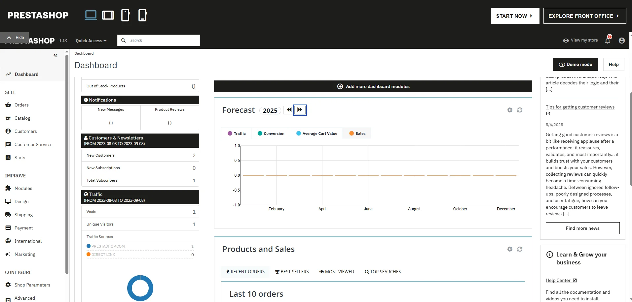The width and height of the screenshot is (632, 302).
Task: Switch to desktop preview device icon
Action: (91, 15)
